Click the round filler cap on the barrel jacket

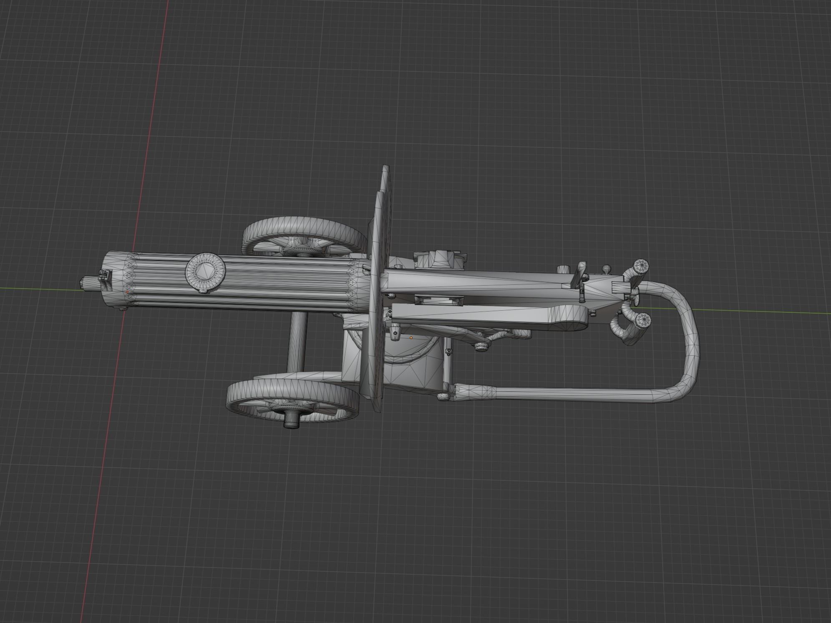tap(206, 274)
